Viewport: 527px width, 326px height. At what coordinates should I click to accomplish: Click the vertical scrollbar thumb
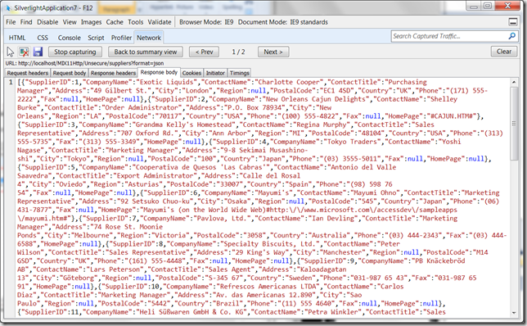[x=514, y=124]
